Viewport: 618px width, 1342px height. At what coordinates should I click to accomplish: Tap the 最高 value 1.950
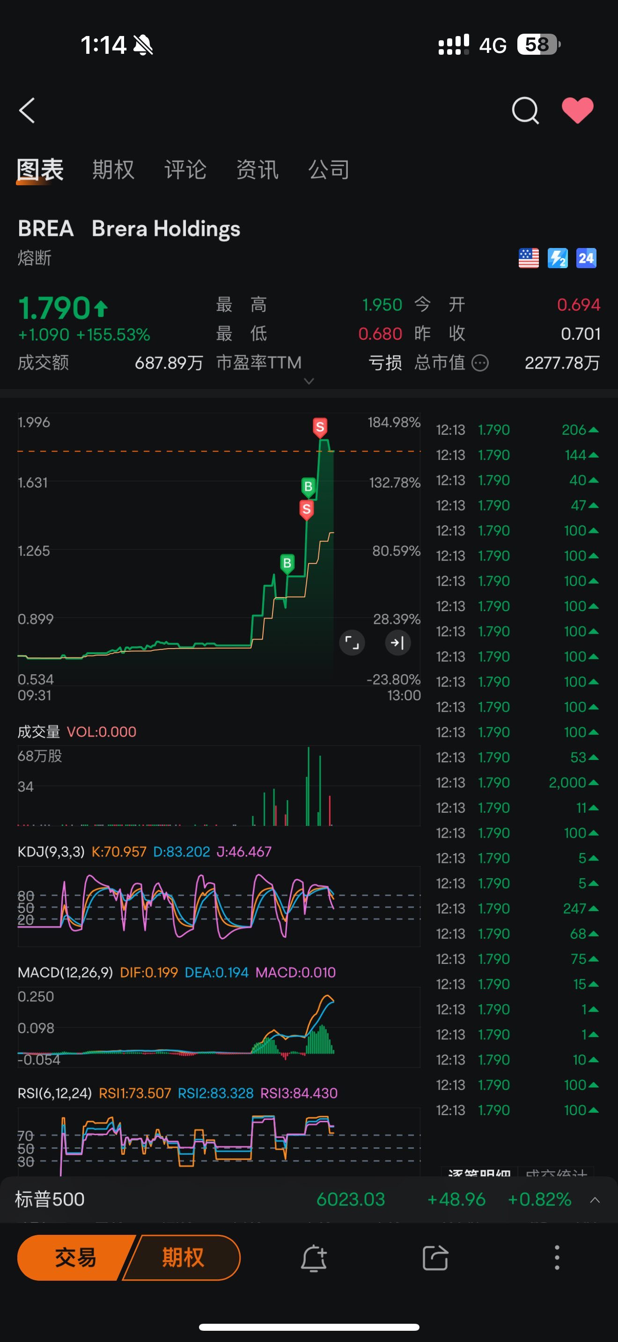(x=382, y=305)
